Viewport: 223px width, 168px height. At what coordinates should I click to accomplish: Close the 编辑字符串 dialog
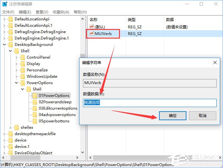(x=215, y=62)
